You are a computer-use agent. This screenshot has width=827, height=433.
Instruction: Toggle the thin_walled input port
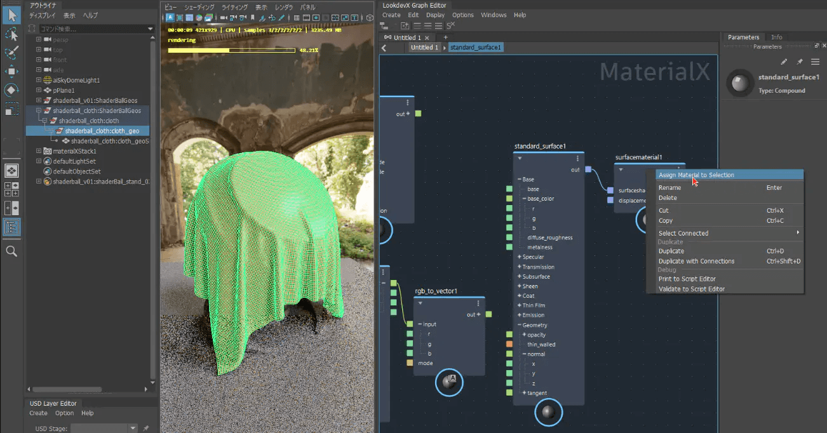pyautogui.click(x=509, y=344)
